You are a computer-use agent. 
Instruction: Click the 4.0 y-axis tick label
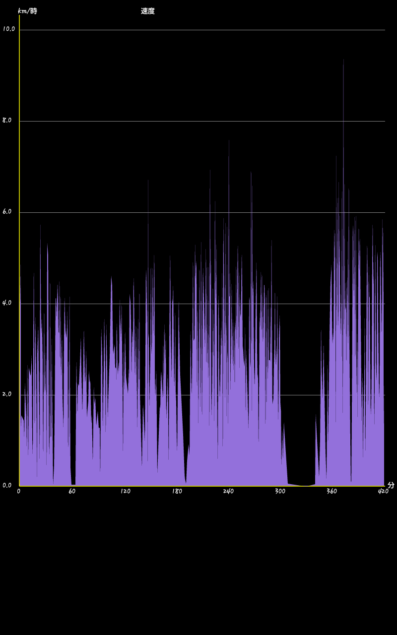click(x=7, y=303)
